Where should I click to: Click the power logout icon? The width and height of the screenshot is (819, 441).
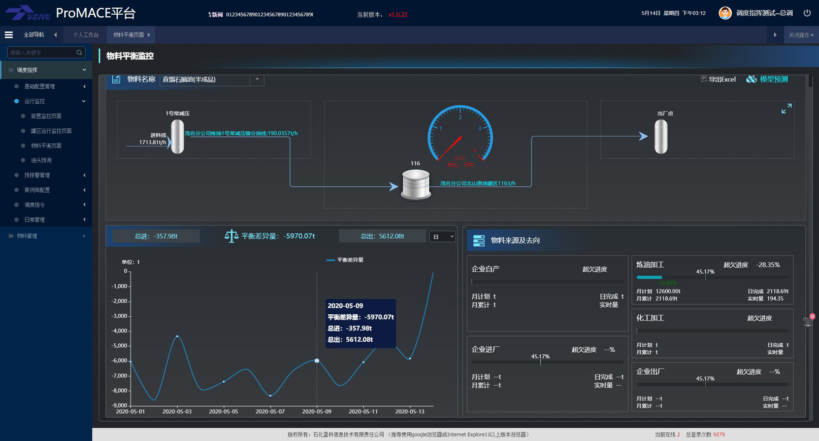coord(807,13)
